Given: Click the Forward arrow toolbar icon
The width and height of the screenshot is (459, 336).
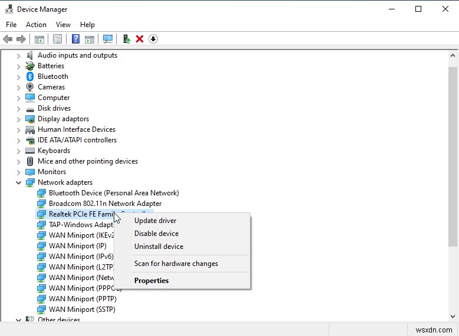Looking at the screenshot, I should [x=21, y=39].
